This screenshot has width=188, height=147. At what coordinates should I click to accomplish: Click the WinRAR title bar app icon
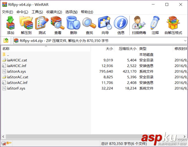click(x=4, y=4)
